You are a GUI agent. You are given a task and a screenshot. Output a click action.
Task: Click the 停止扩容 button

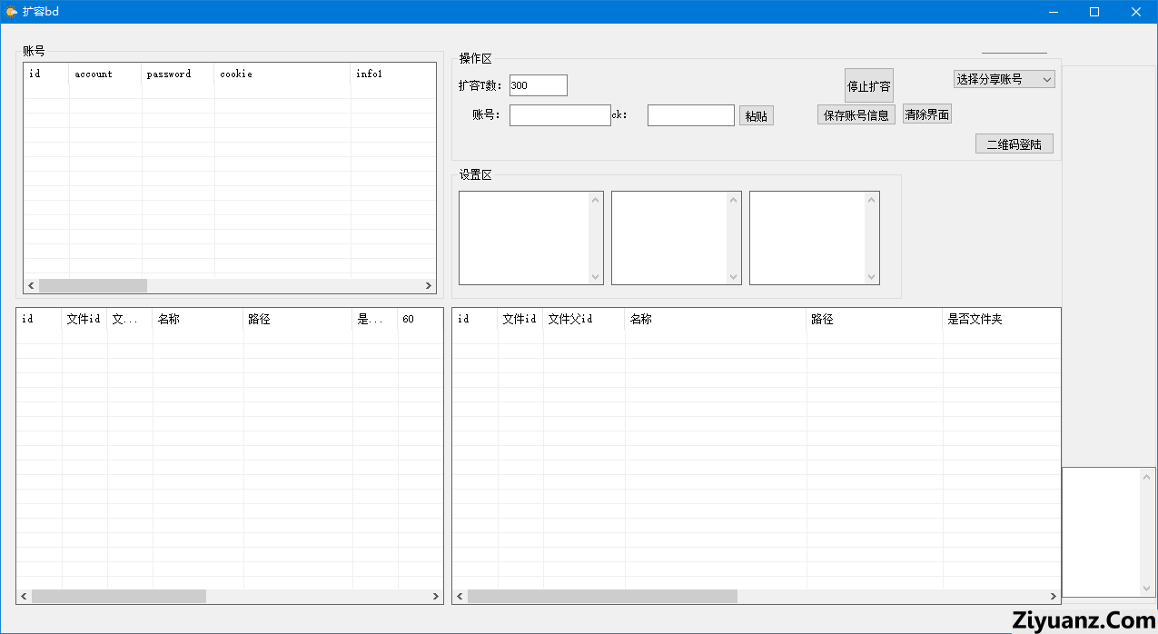[x=868, y=86]
